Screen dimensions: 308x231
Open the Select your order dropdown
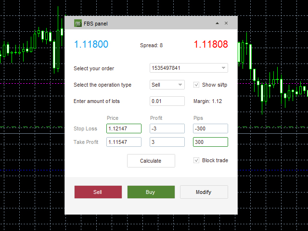[x=189, y=68]
